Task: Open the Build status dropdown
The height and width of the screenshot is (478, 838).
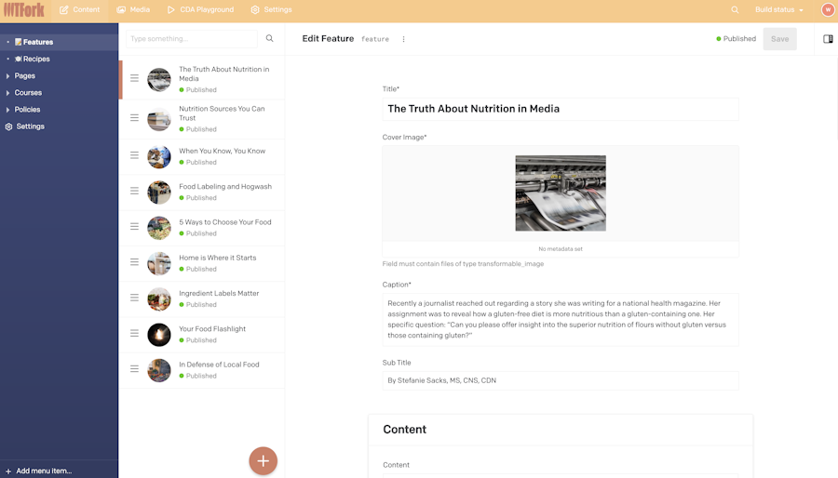Action: tap(778, 9)
